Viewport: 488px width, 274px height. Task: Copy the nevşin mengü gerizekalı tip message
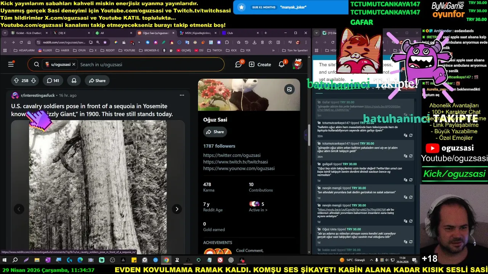pyautogui.click(x=406, y=197)
